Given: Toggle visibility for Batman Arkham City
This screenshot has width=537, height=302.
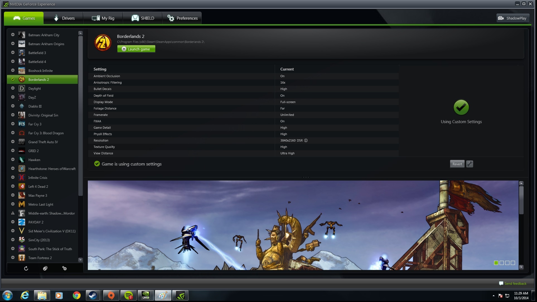Looking at the screenshot, I should (x=13, y=35).
